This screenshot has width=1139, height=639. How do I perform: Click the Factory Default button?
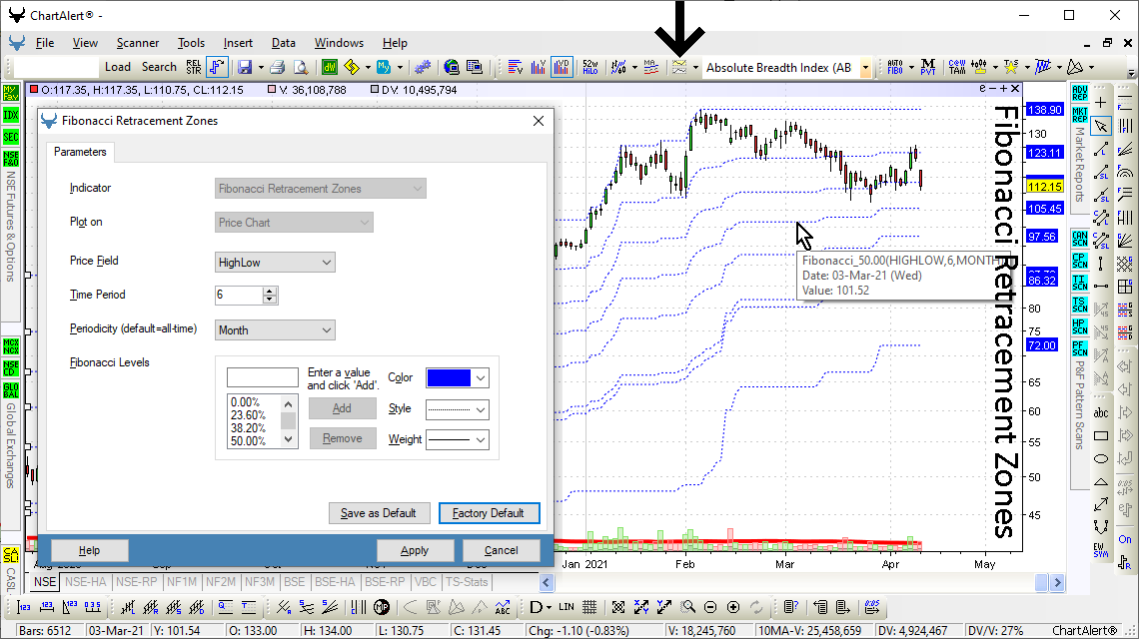click(489, 512)
